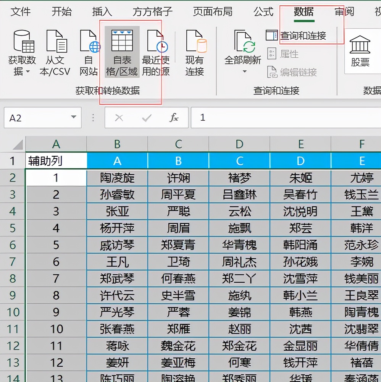Click the 自网站 (From Web) icon
381x382 pixels.
(90, 41)
